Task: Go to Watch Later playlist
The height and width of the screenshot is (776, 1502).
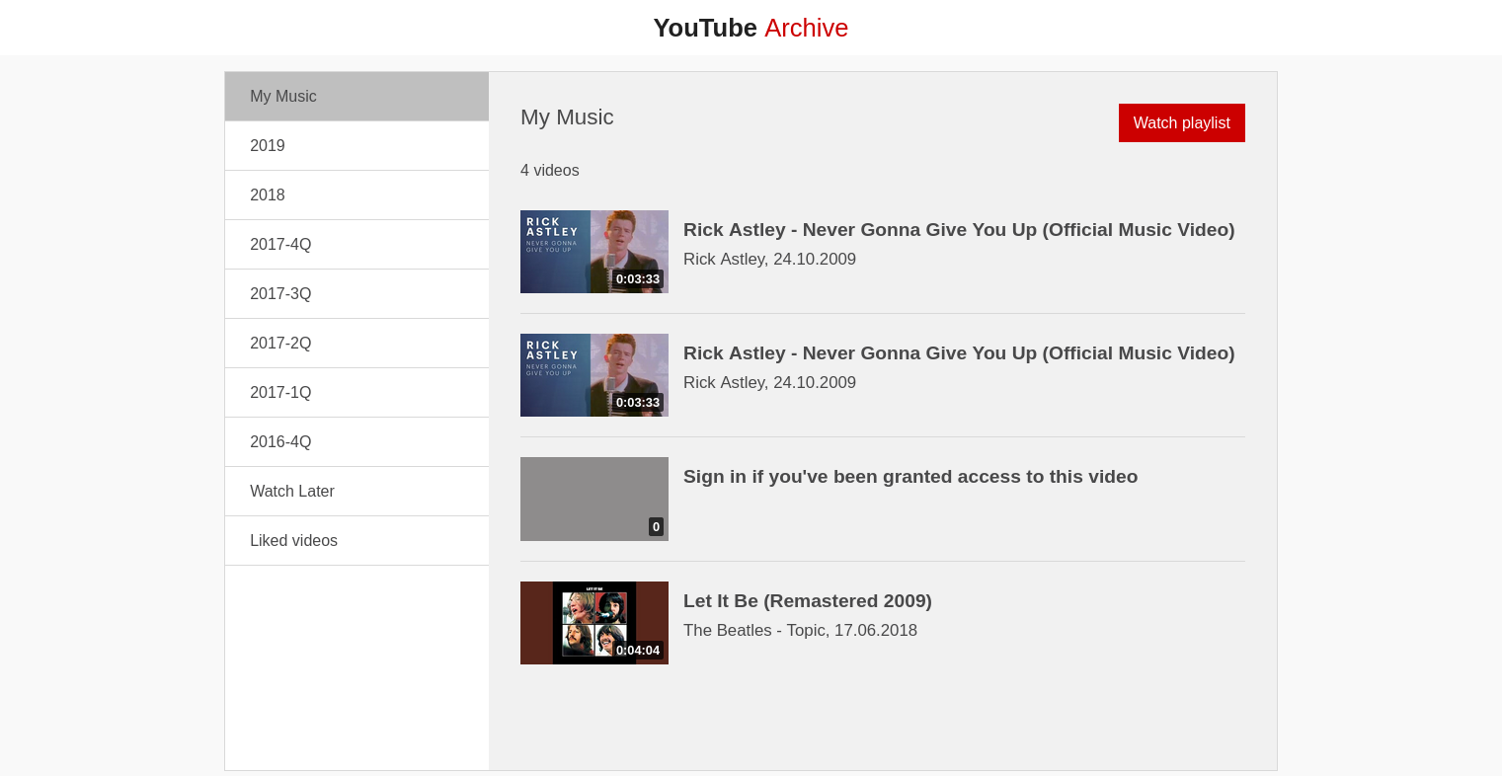Action: tap(356, 492)
